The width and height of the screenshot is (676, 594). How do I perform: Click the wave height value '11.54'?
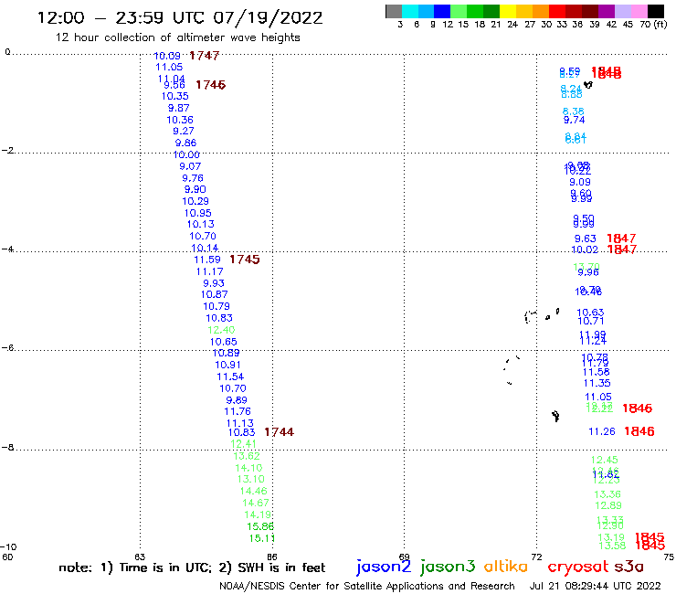(230, 377)
